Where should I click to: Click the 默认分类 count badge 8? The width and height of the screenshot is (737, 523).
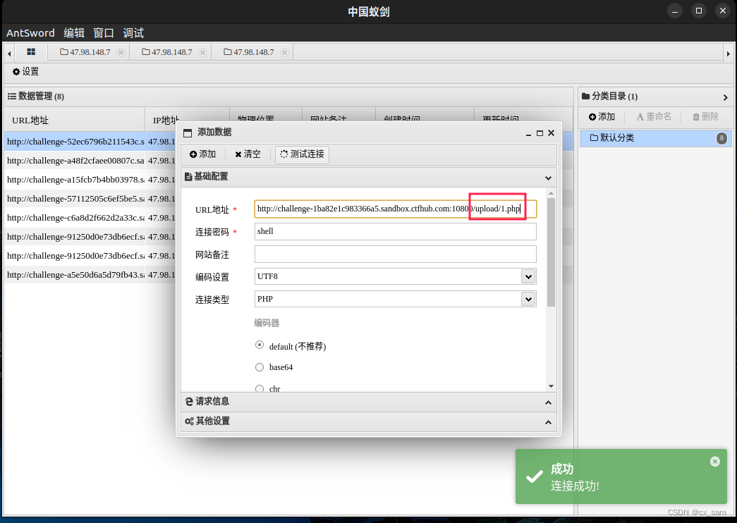[x=721, y=138]
